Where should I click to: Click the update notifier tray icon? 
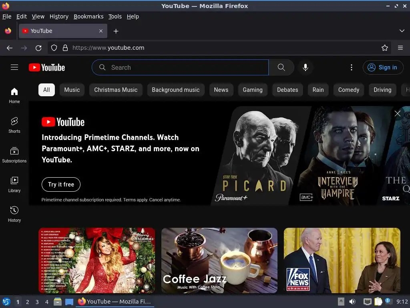388,301
